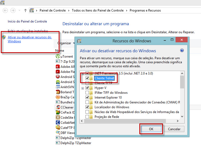Uncheck the Cliente Telnet checkbox

click(x=87, y=78)
